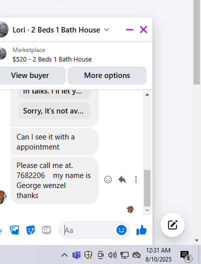Click the View buyer button
The height and width of the screenshot is (264, 201).
click(x=30, y=75)
